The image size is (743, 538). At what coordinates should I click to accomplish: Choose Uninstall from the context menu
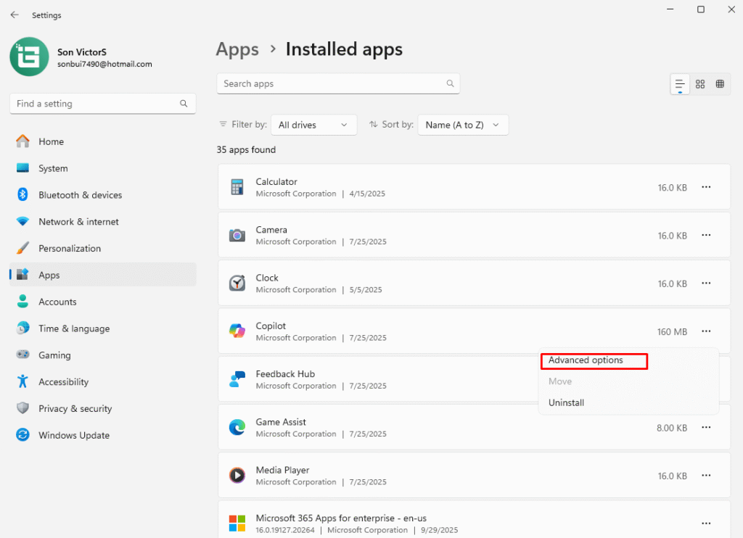click(566, 403)
